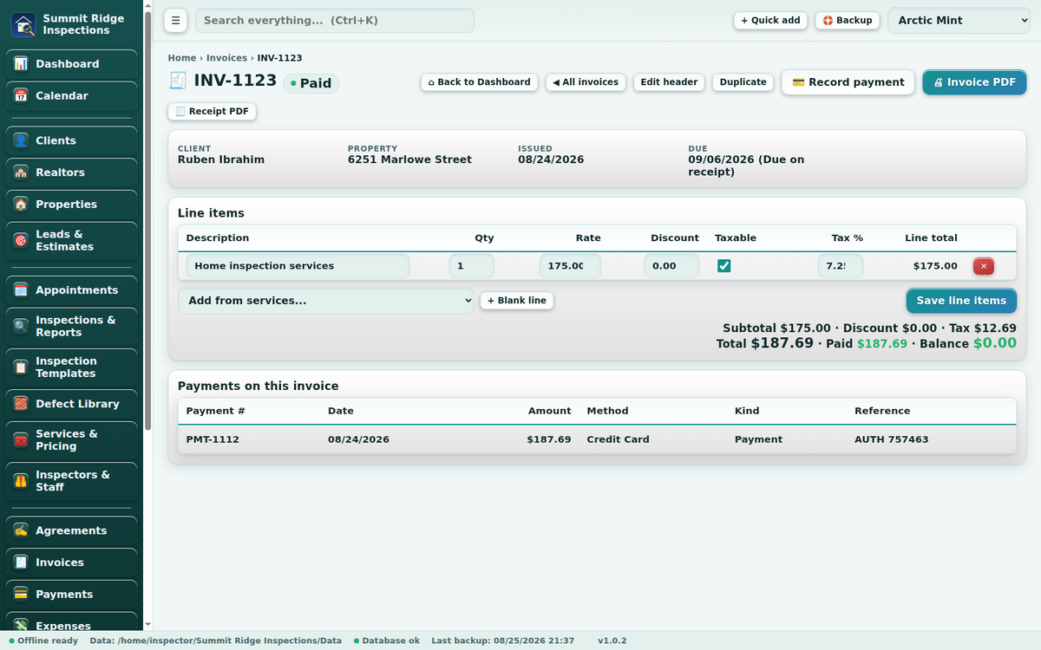Click the Rate field showing 175.00
This screenshot has width=1041, height=650.
pyautogui.click(x=570, y=266)
